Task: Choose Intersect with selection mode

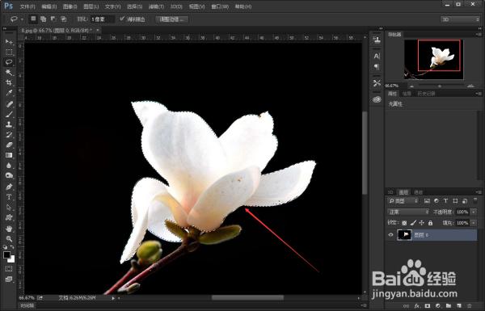Action: pyautogui.click(x=63, y=19)
